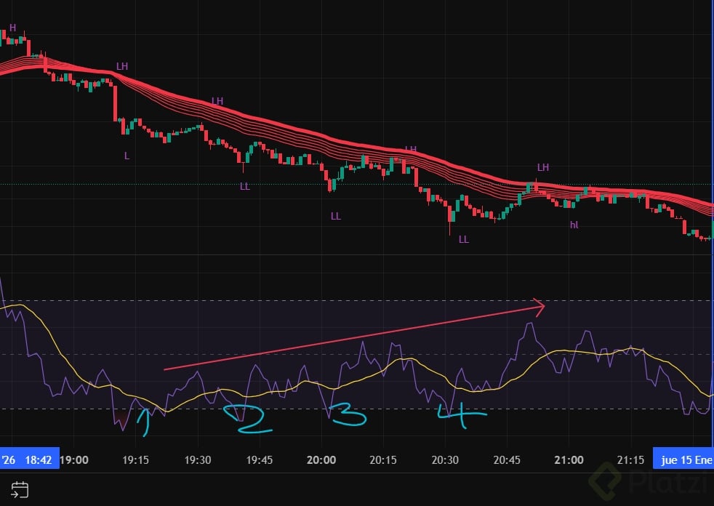This screenshot has width=714, height=506.
Task: Select the 19:15 time axis label
Action: click(x=135, y=459)
